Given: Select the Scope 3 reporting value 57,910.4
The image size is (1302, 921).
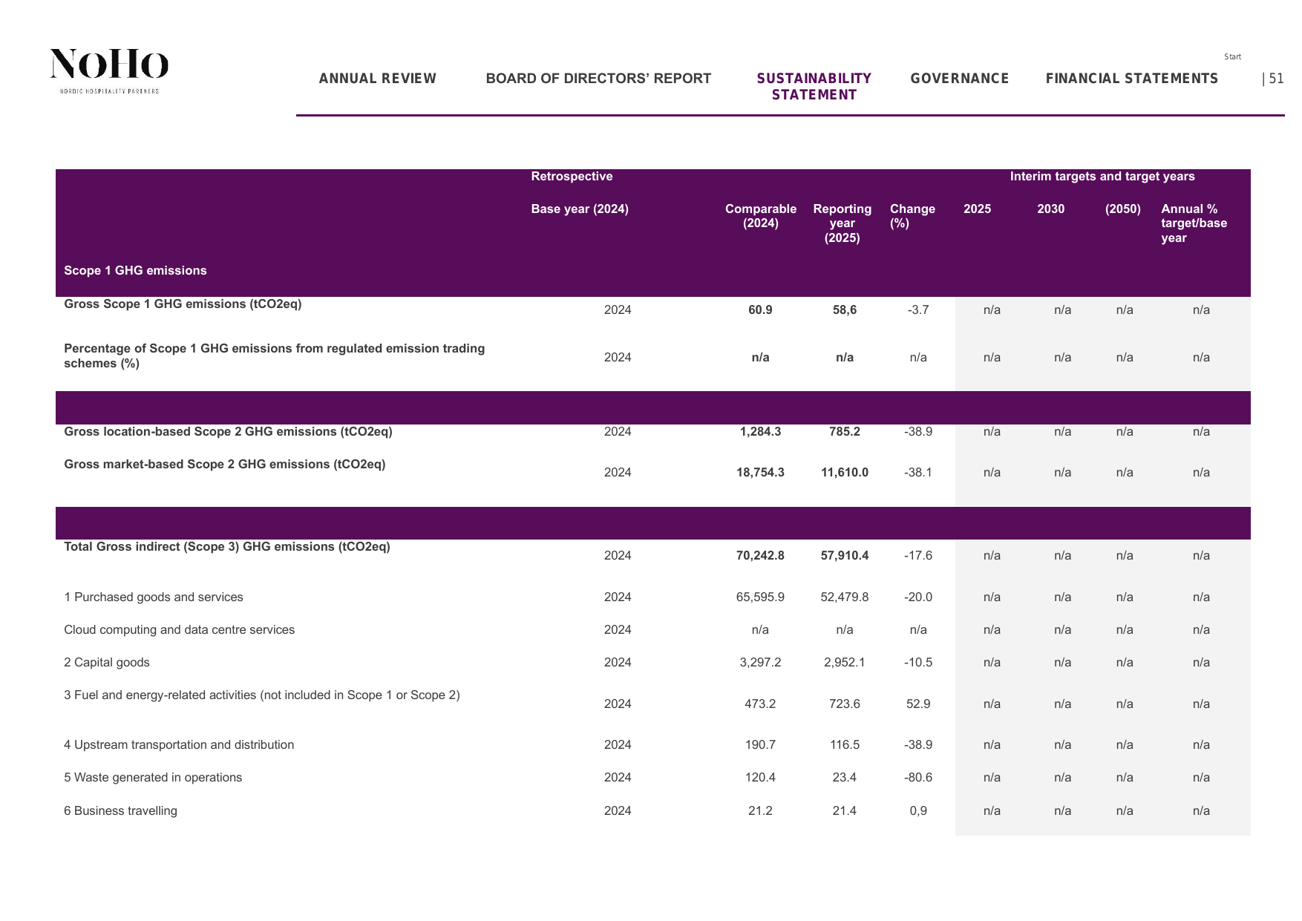Looking at the screenshot, I should tap(845, 556).
